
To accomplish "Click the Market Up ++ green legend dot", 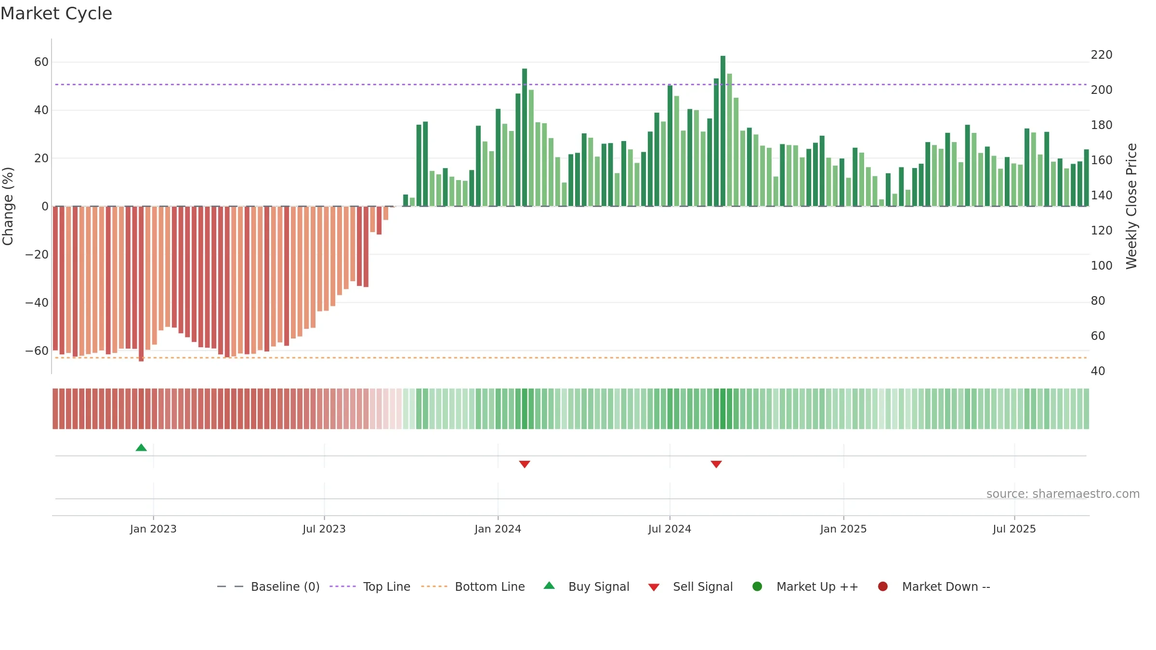I will coord(757,586).
